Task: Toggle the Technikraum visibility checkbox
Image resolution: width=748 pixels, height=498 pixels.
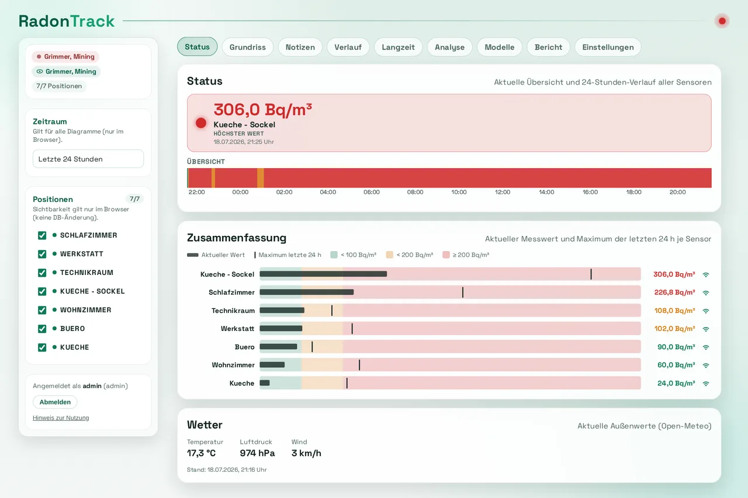Action: 42,273
